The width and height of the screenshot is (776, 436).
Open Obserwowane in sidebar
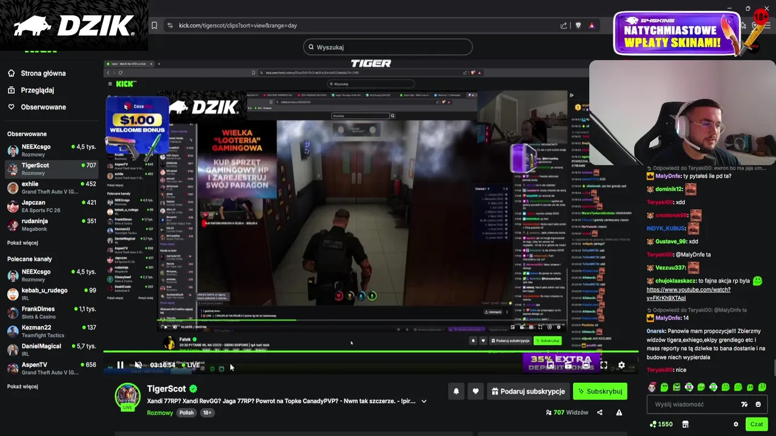tap(43, 107)
